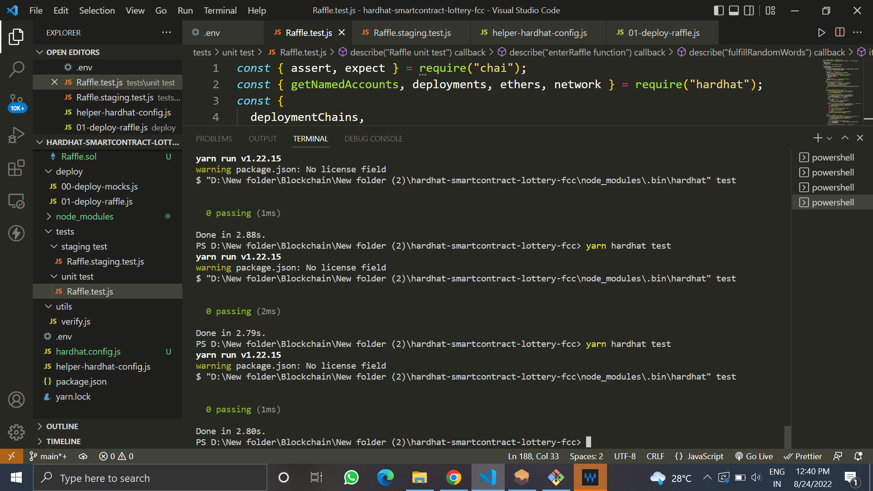Open the Accounts menu in the activity bar
The height and width of the screenshot is (491, 873).
(16, 400)
